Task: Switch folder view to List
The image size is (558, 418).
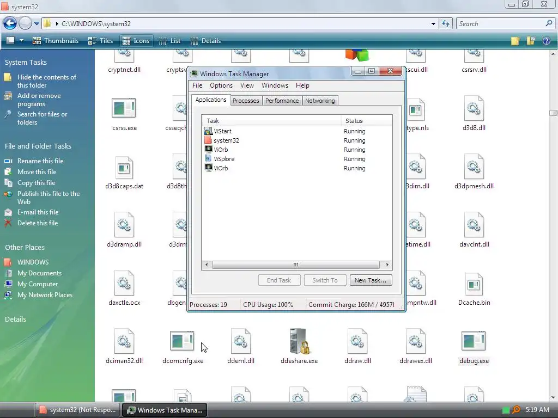Action: pos(169,41)
